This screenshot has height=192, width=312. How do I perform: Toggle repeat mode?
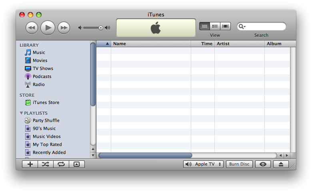(x=61, y=164)
